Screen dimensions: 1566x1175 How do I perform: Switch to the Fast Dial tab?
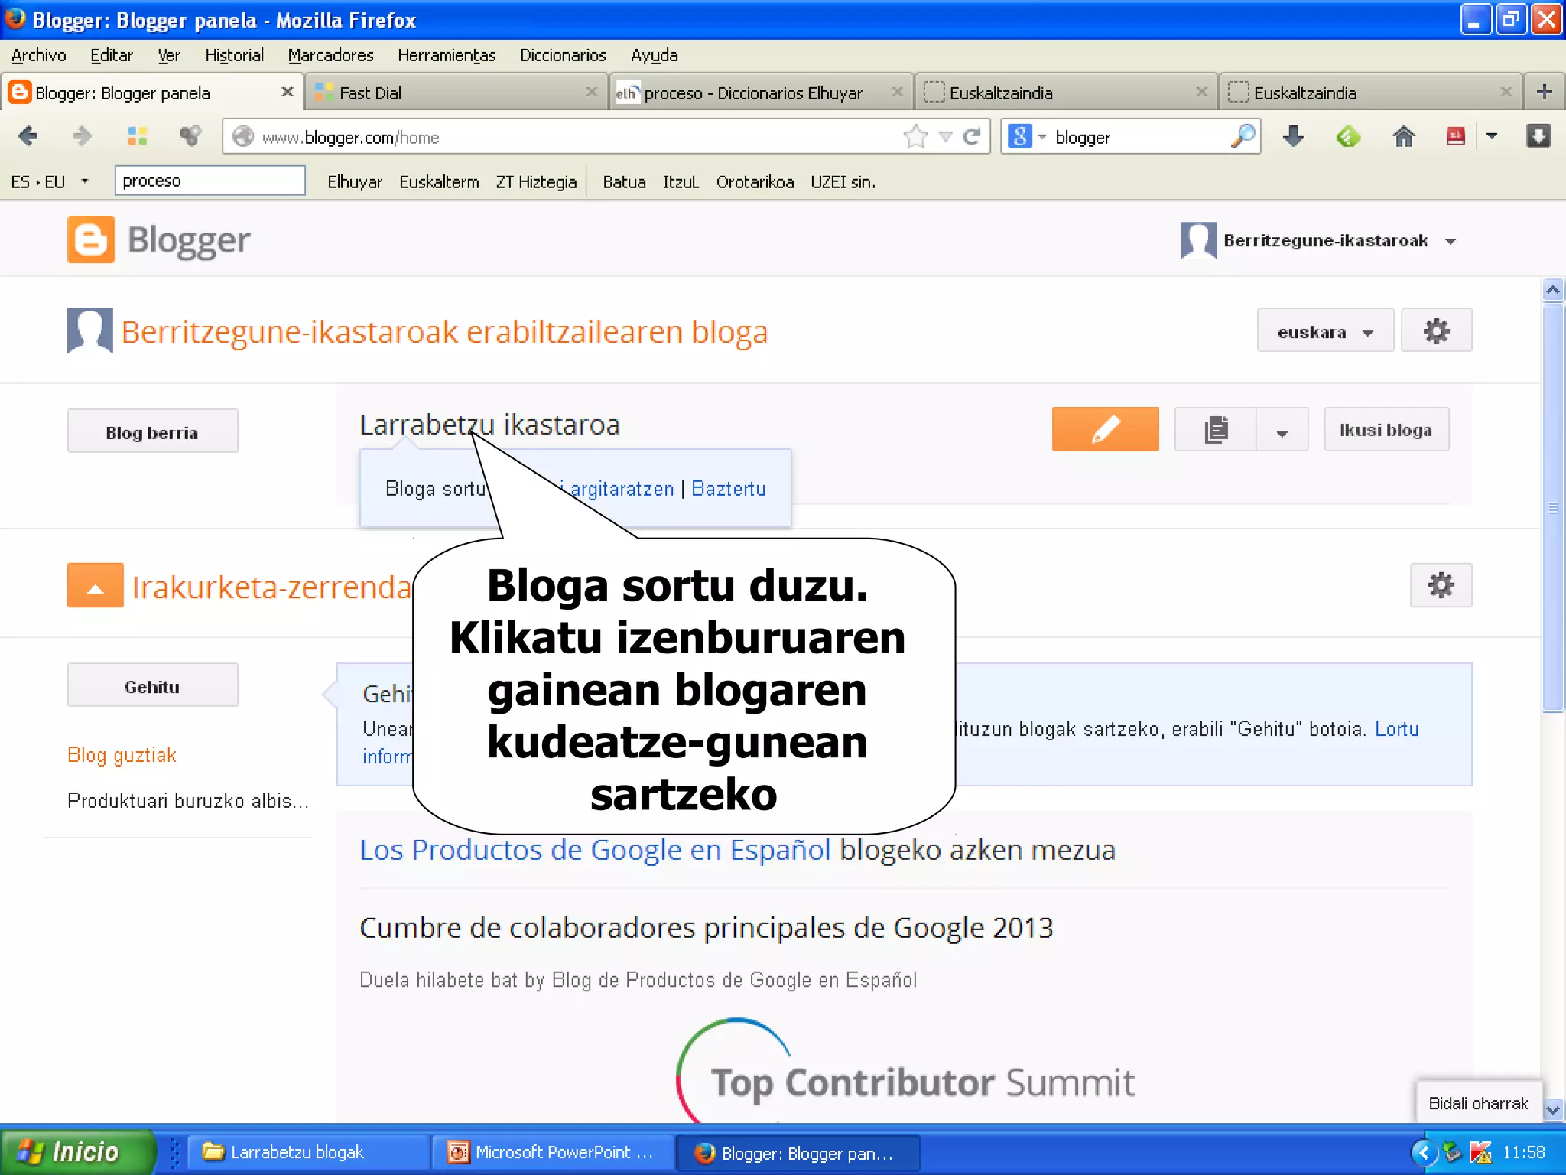click(x=456, y=93)
